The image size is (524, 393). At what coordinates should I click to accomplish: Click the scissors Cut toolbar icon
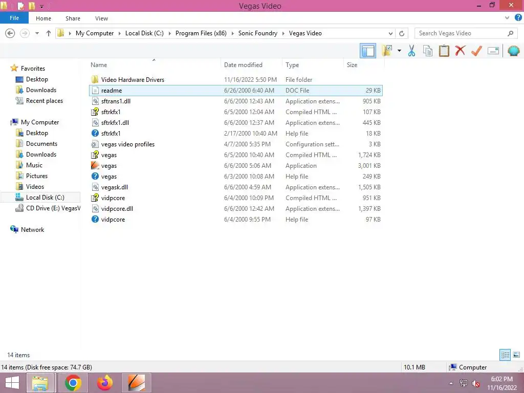411,51
